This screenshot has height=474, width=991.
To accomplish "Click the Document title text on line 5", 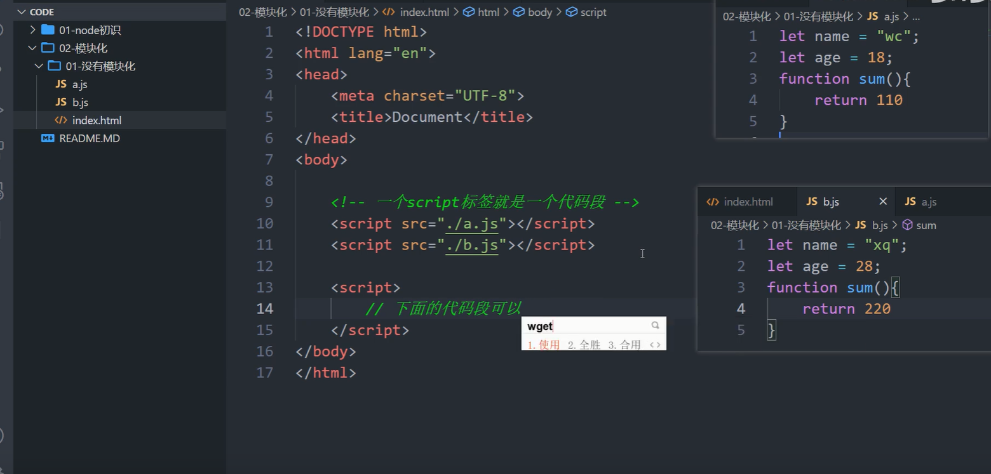I will 428,117.
